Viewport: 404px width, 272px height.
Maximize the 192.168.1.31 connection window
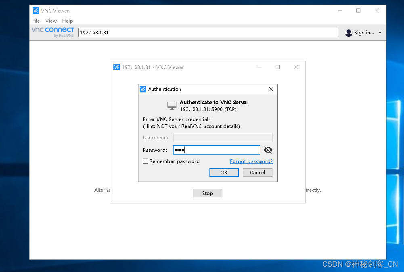[x=278, y=67]
